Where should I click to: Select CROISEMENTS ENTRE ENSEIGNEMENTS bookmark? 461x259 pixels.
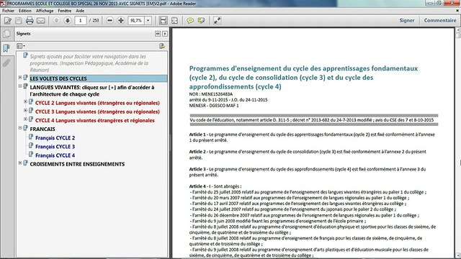click(77, 164)
